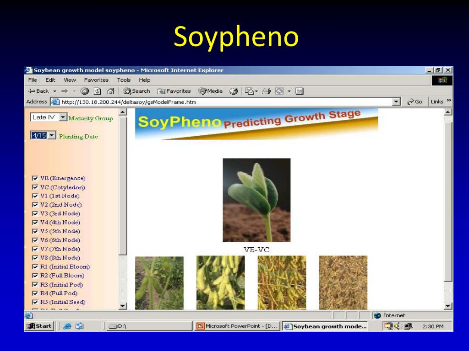Image resolution: width=469 pixels, height=351 pixels.
Task: Click the first system tray icon
Action: pos(388,326)
